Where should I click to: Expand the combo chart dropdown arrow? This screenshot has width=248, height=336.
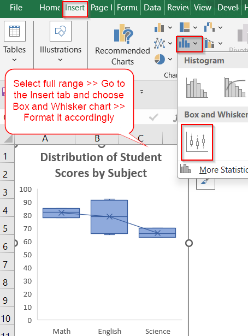220,44
